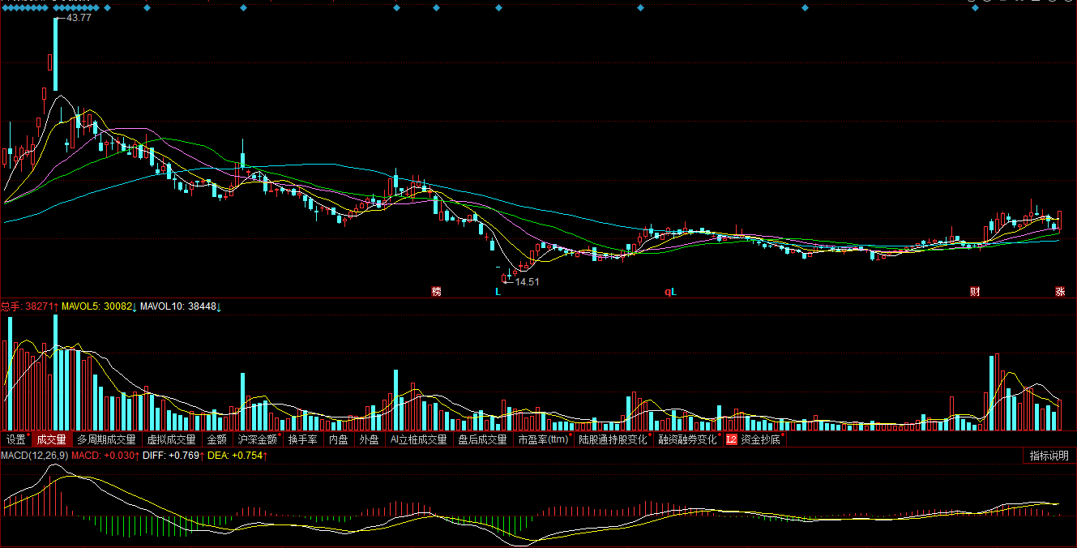Open the AI立桩成交量 indicator tab

point(418,439)
